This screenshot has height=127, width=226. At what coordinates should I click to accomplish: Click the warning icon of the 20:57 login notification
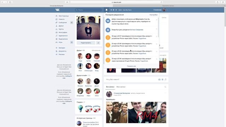pyautogui.click(x=108, y=37)
